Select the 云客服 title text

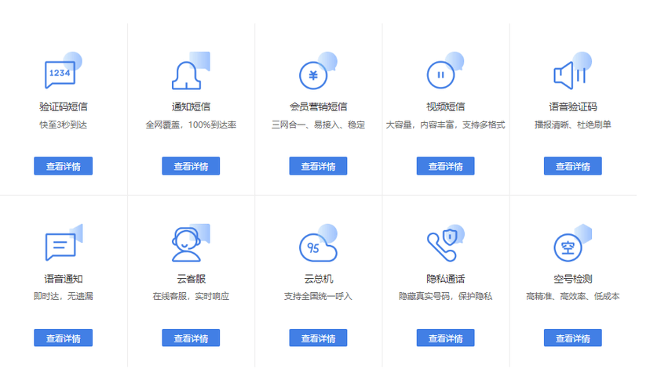click(191, 279)
